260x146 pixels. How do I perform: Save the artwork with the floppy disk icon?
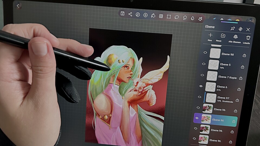tap(122, 14)
